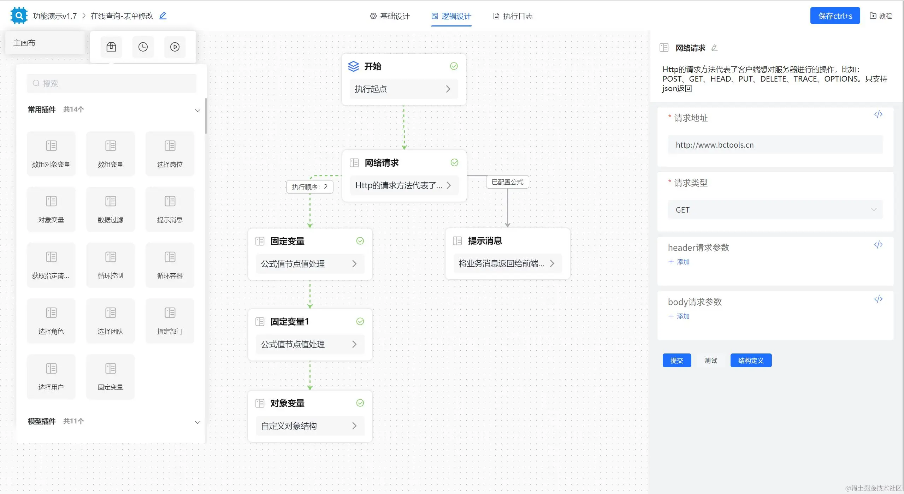Click the plugin 搜索 input field

(111, 84)
